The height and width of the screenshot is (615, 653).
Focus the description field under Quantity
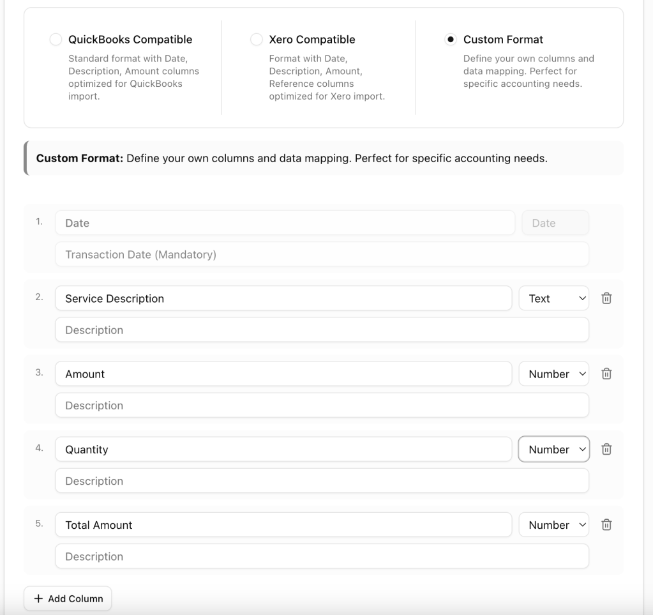[x=322, y=480]
